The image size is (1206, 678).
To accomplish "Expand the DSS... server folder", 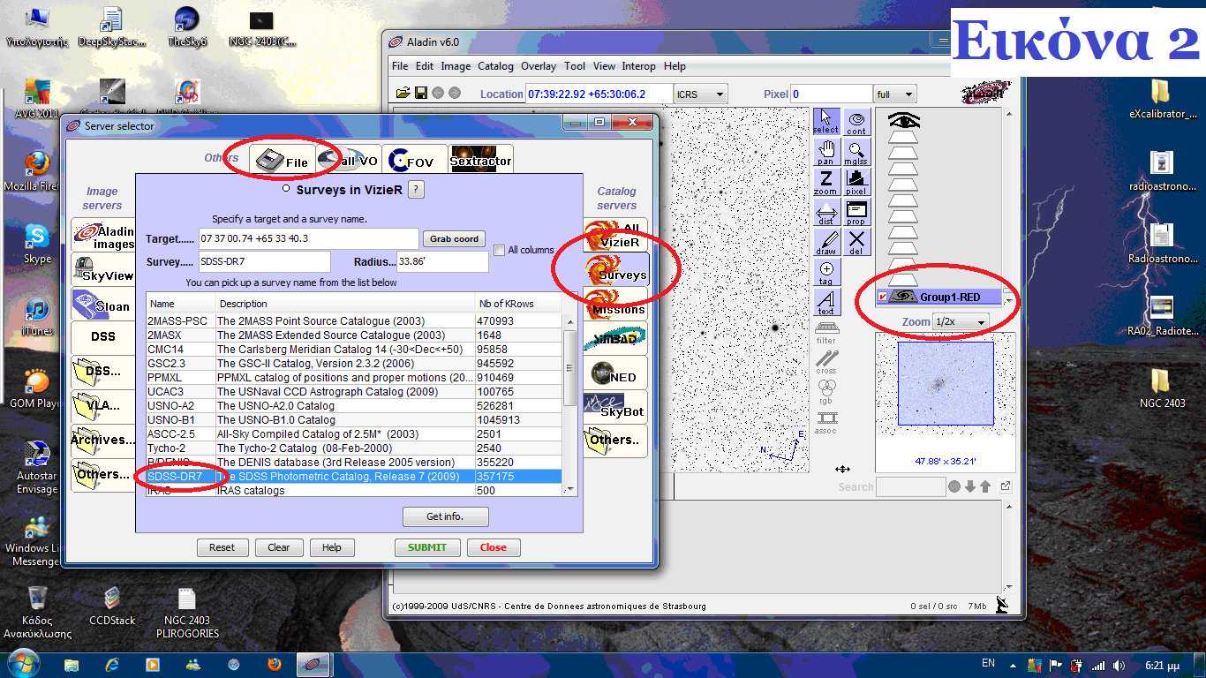I will click(104, 372).
